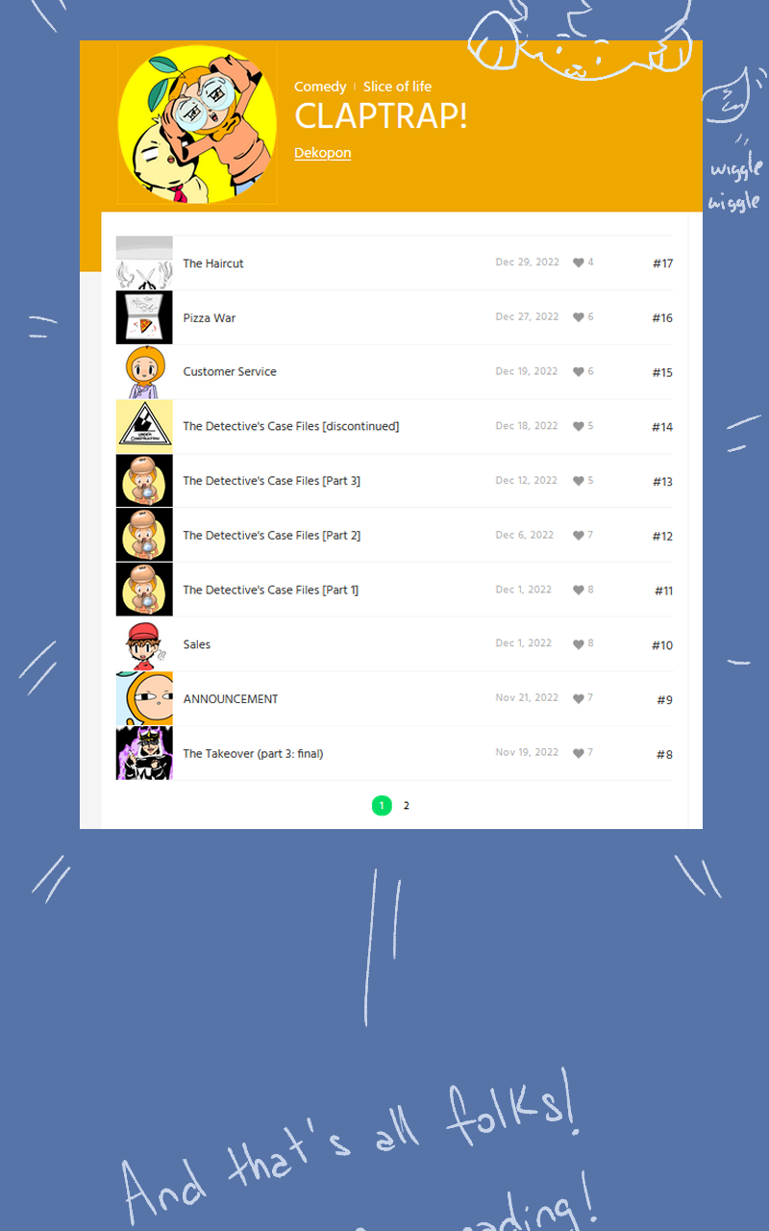Open The Detective's Case Files [Part 3]
Image resolution: width=769 pixels, height=1231 pixels.
(x=272, y=481)
